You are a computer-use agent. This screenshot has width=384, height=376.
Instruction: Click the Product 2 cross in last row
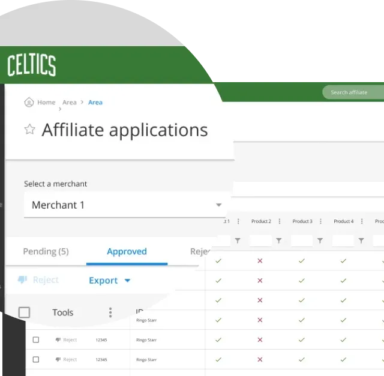(x=260, y=359)
